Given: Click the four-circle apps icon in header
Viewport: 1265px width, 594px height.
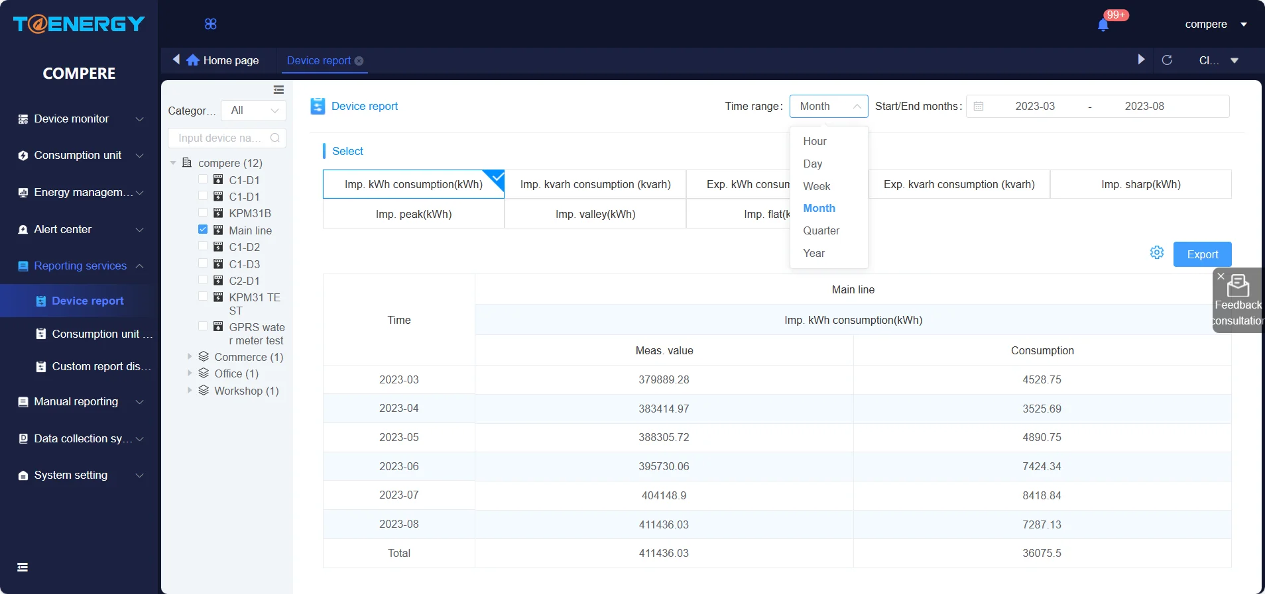Looking at the screenshot, I should point(211,25).
